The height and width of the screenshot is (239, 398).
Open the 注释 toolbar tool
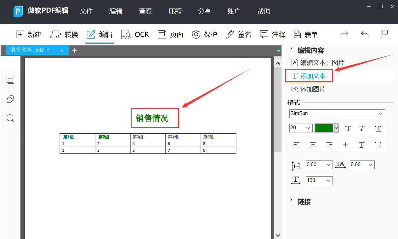click(273, 34)
